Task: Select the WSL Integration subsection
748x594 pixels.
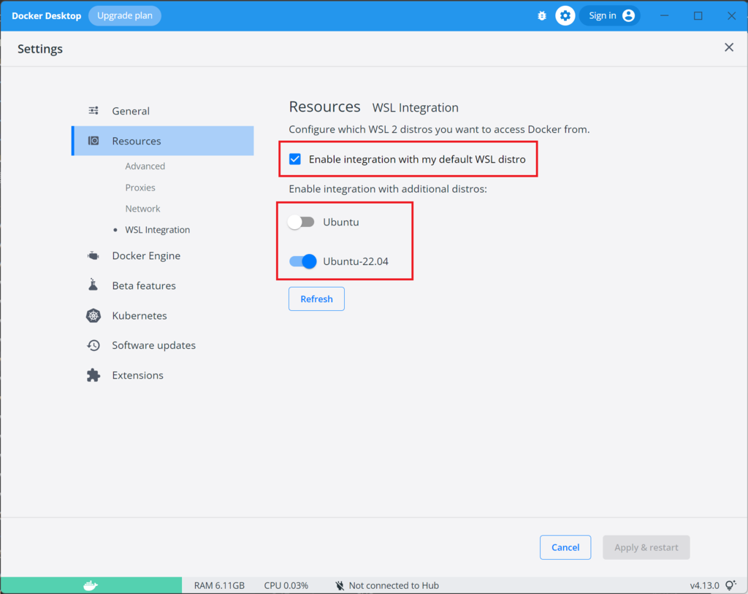Action: 158,230
